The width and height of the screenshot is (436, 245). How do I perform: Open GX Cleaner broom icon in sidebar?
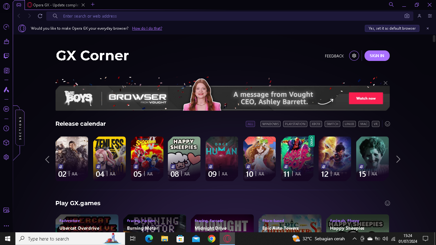[6, 41]
